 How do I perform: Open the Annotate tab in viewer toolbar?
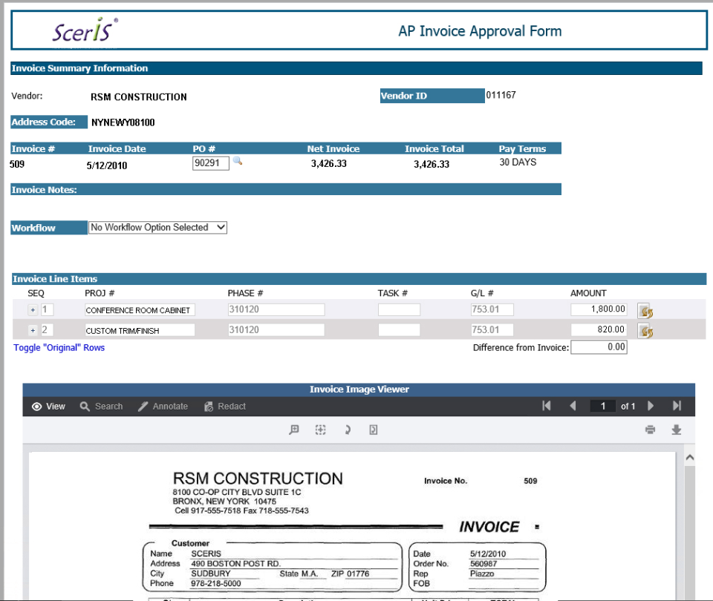(x=163, y=407)
